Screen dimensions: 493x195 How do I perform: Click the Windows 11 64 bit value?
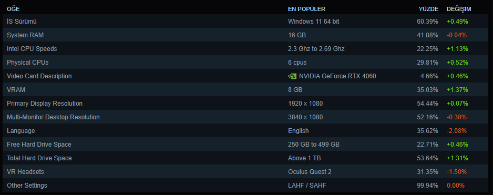(313, 22)
